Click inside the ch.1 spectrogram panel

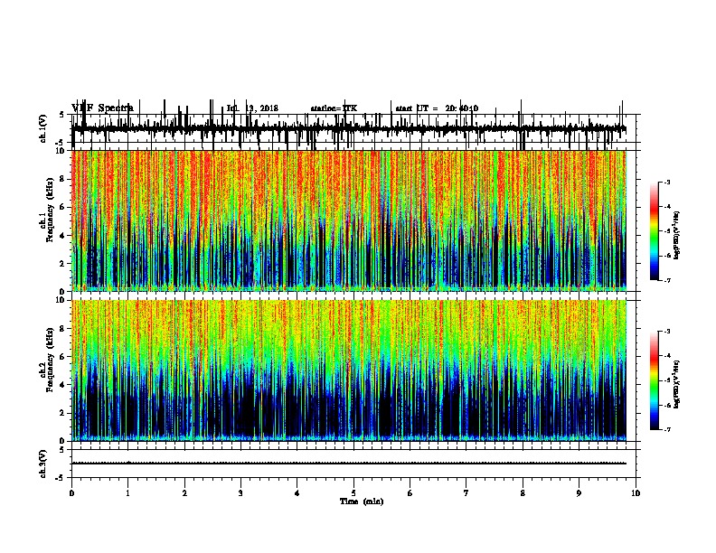pyautogui.click(x=349, y=220)
